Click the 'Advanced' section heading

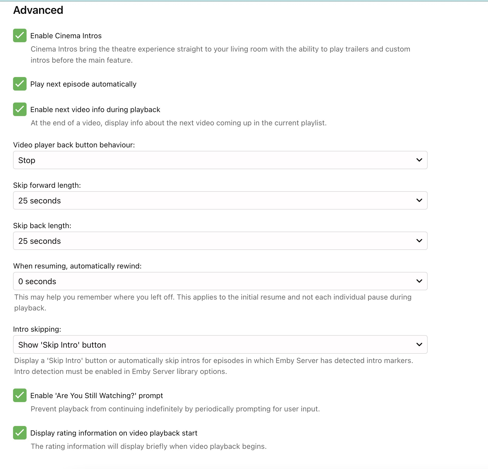[38, 10]
